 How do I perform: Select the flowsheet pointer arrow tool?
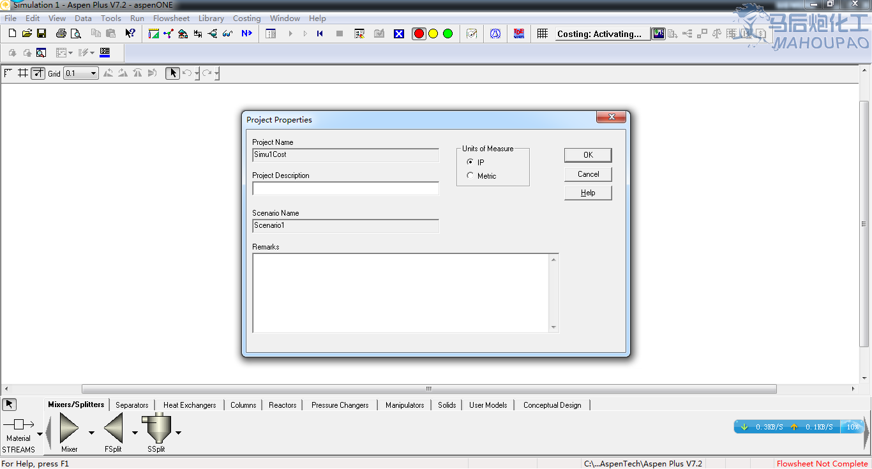(173, 73)
